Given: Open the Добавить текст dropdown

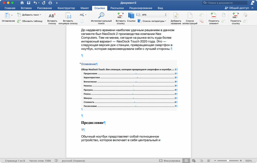Looking at the screenshot, I should pos(29,15).
